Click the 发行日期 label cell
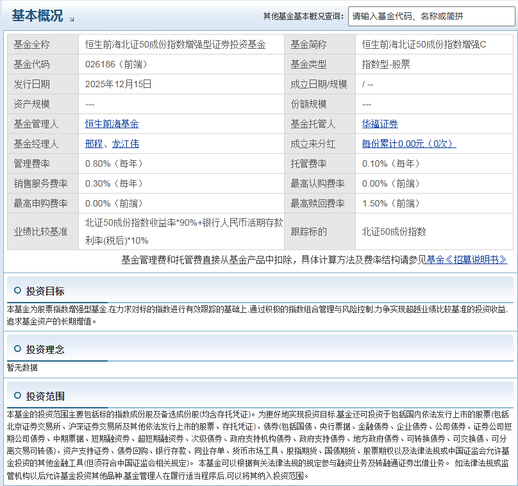Screen dimensions: 518x486 pyautogui.click(x=43, y=84)
